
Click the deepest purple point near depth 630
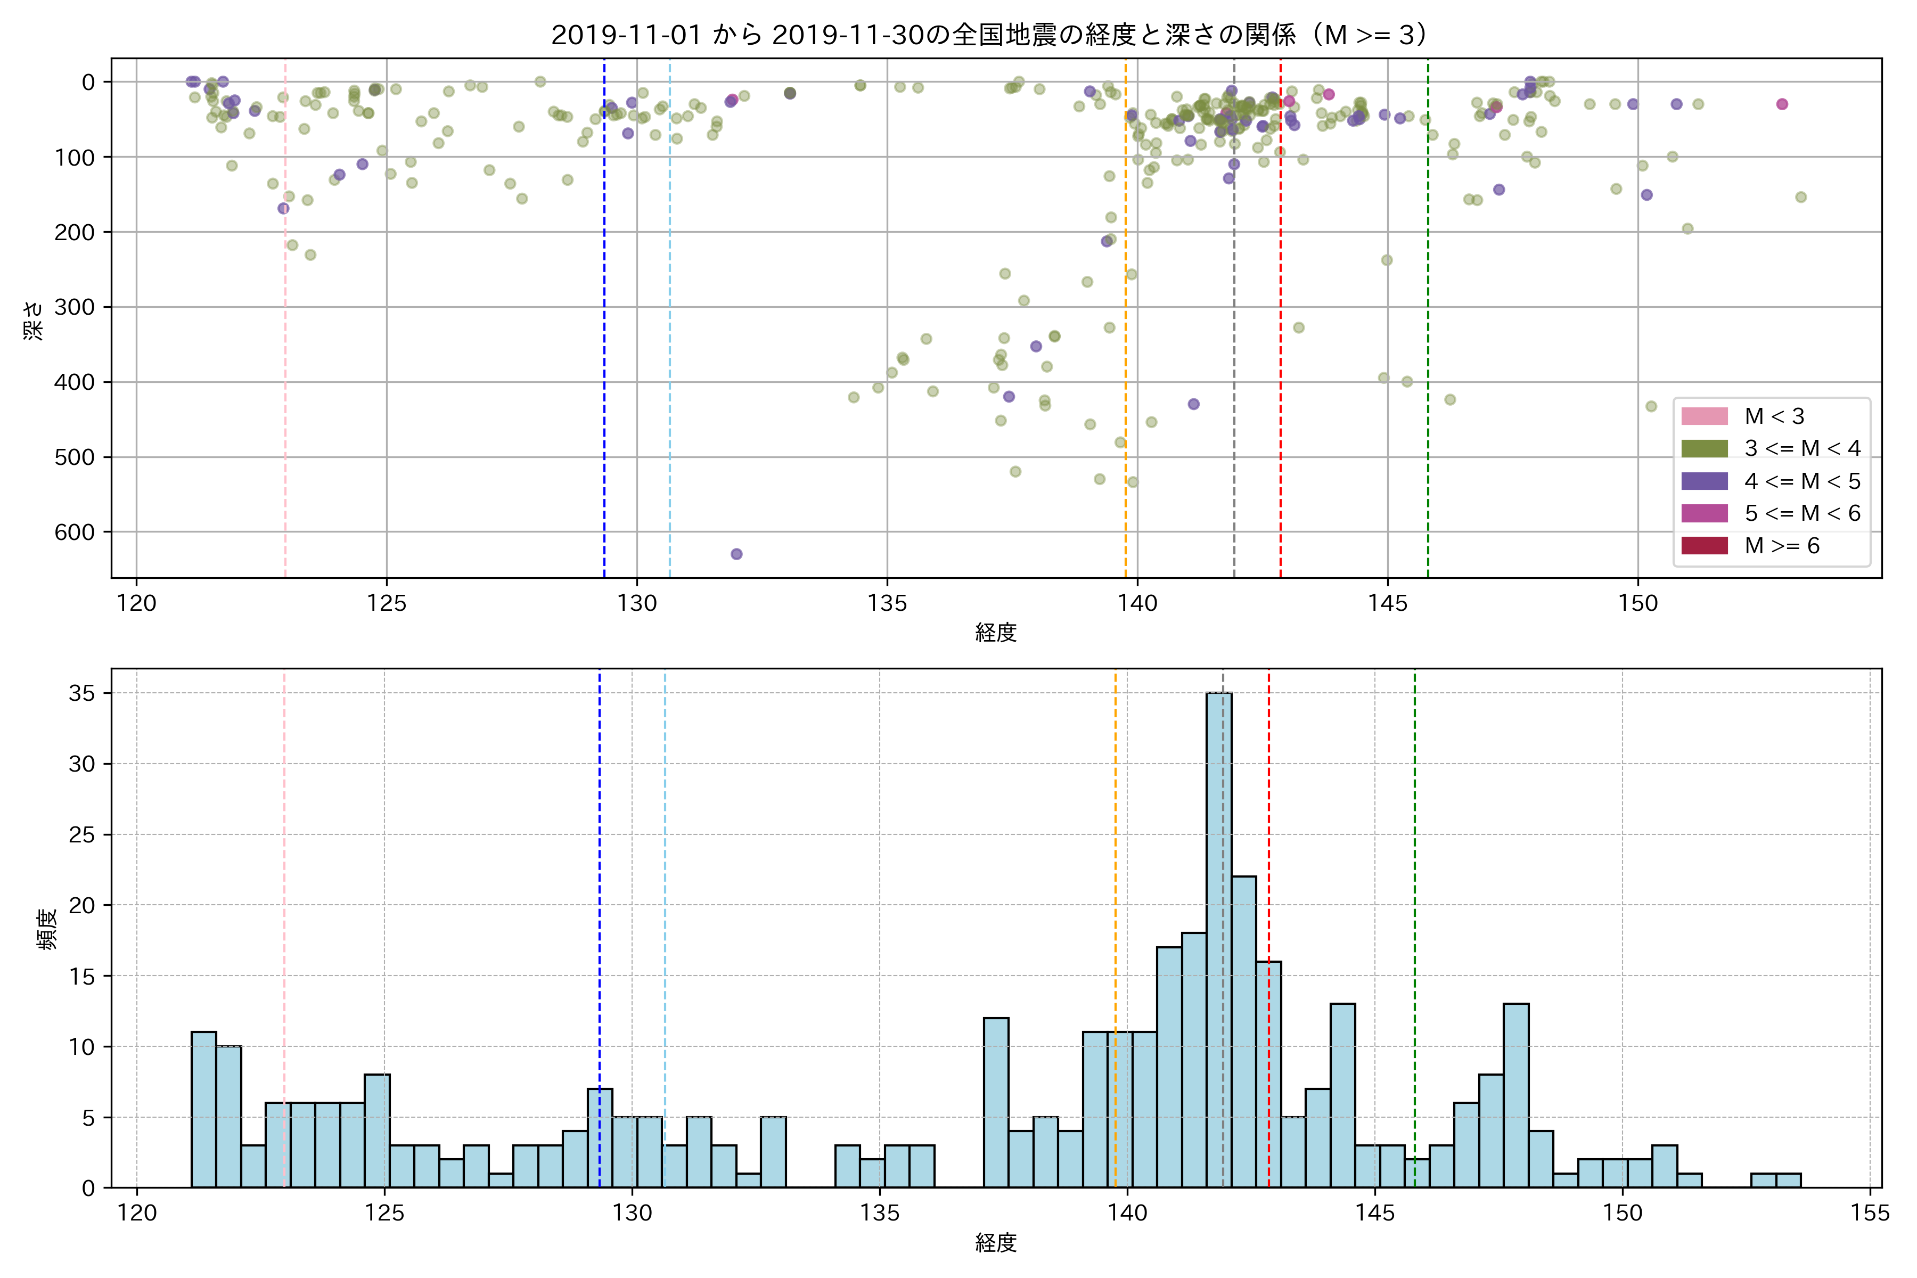tap(736, 554)
